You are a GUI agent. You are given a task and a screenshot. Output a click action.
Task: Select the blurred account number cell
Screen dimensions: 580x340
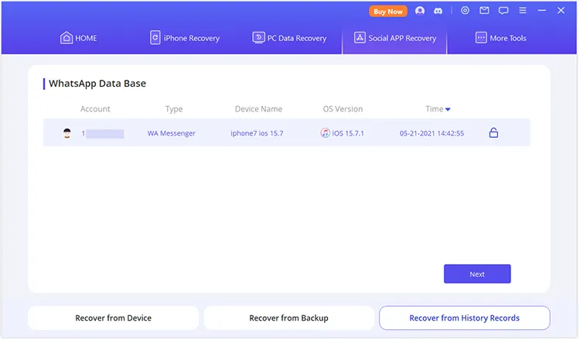pyautogui.click(x=103, y=133)
